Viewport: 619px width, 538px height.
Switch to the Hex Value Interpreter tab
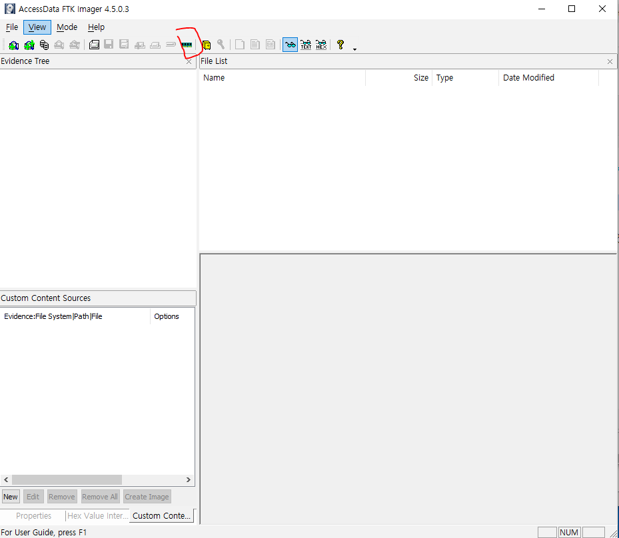(97, 515)
